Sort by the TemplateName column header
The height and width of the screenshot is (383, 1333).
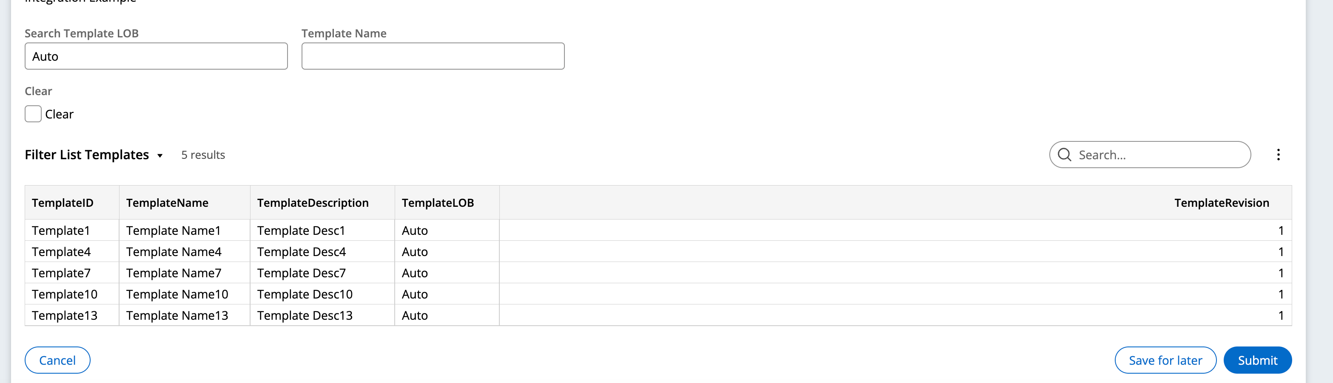(167, 203)
